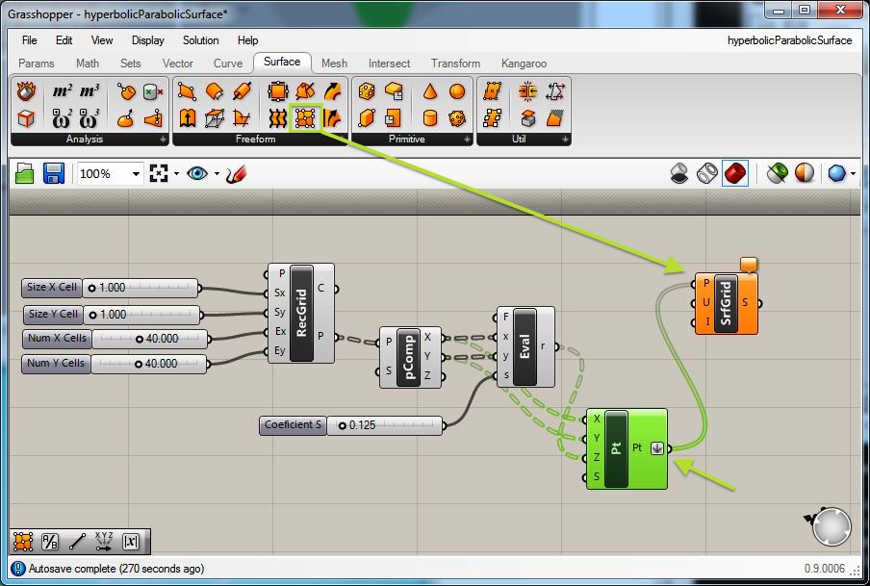Select the Sphere Fit dotted sphere icon
Image resolution: width=870 pixels, height=586 pixels.
(x=457, y=118)
